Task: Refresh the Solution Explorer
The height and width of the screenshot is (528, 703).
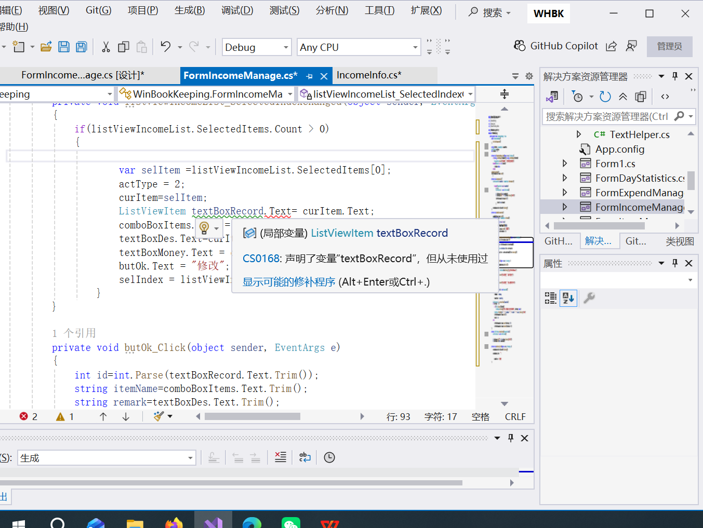Action: point(605,97)
